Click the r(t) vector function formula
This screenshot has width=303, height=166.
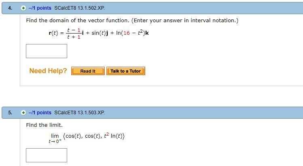click(98, 33)
